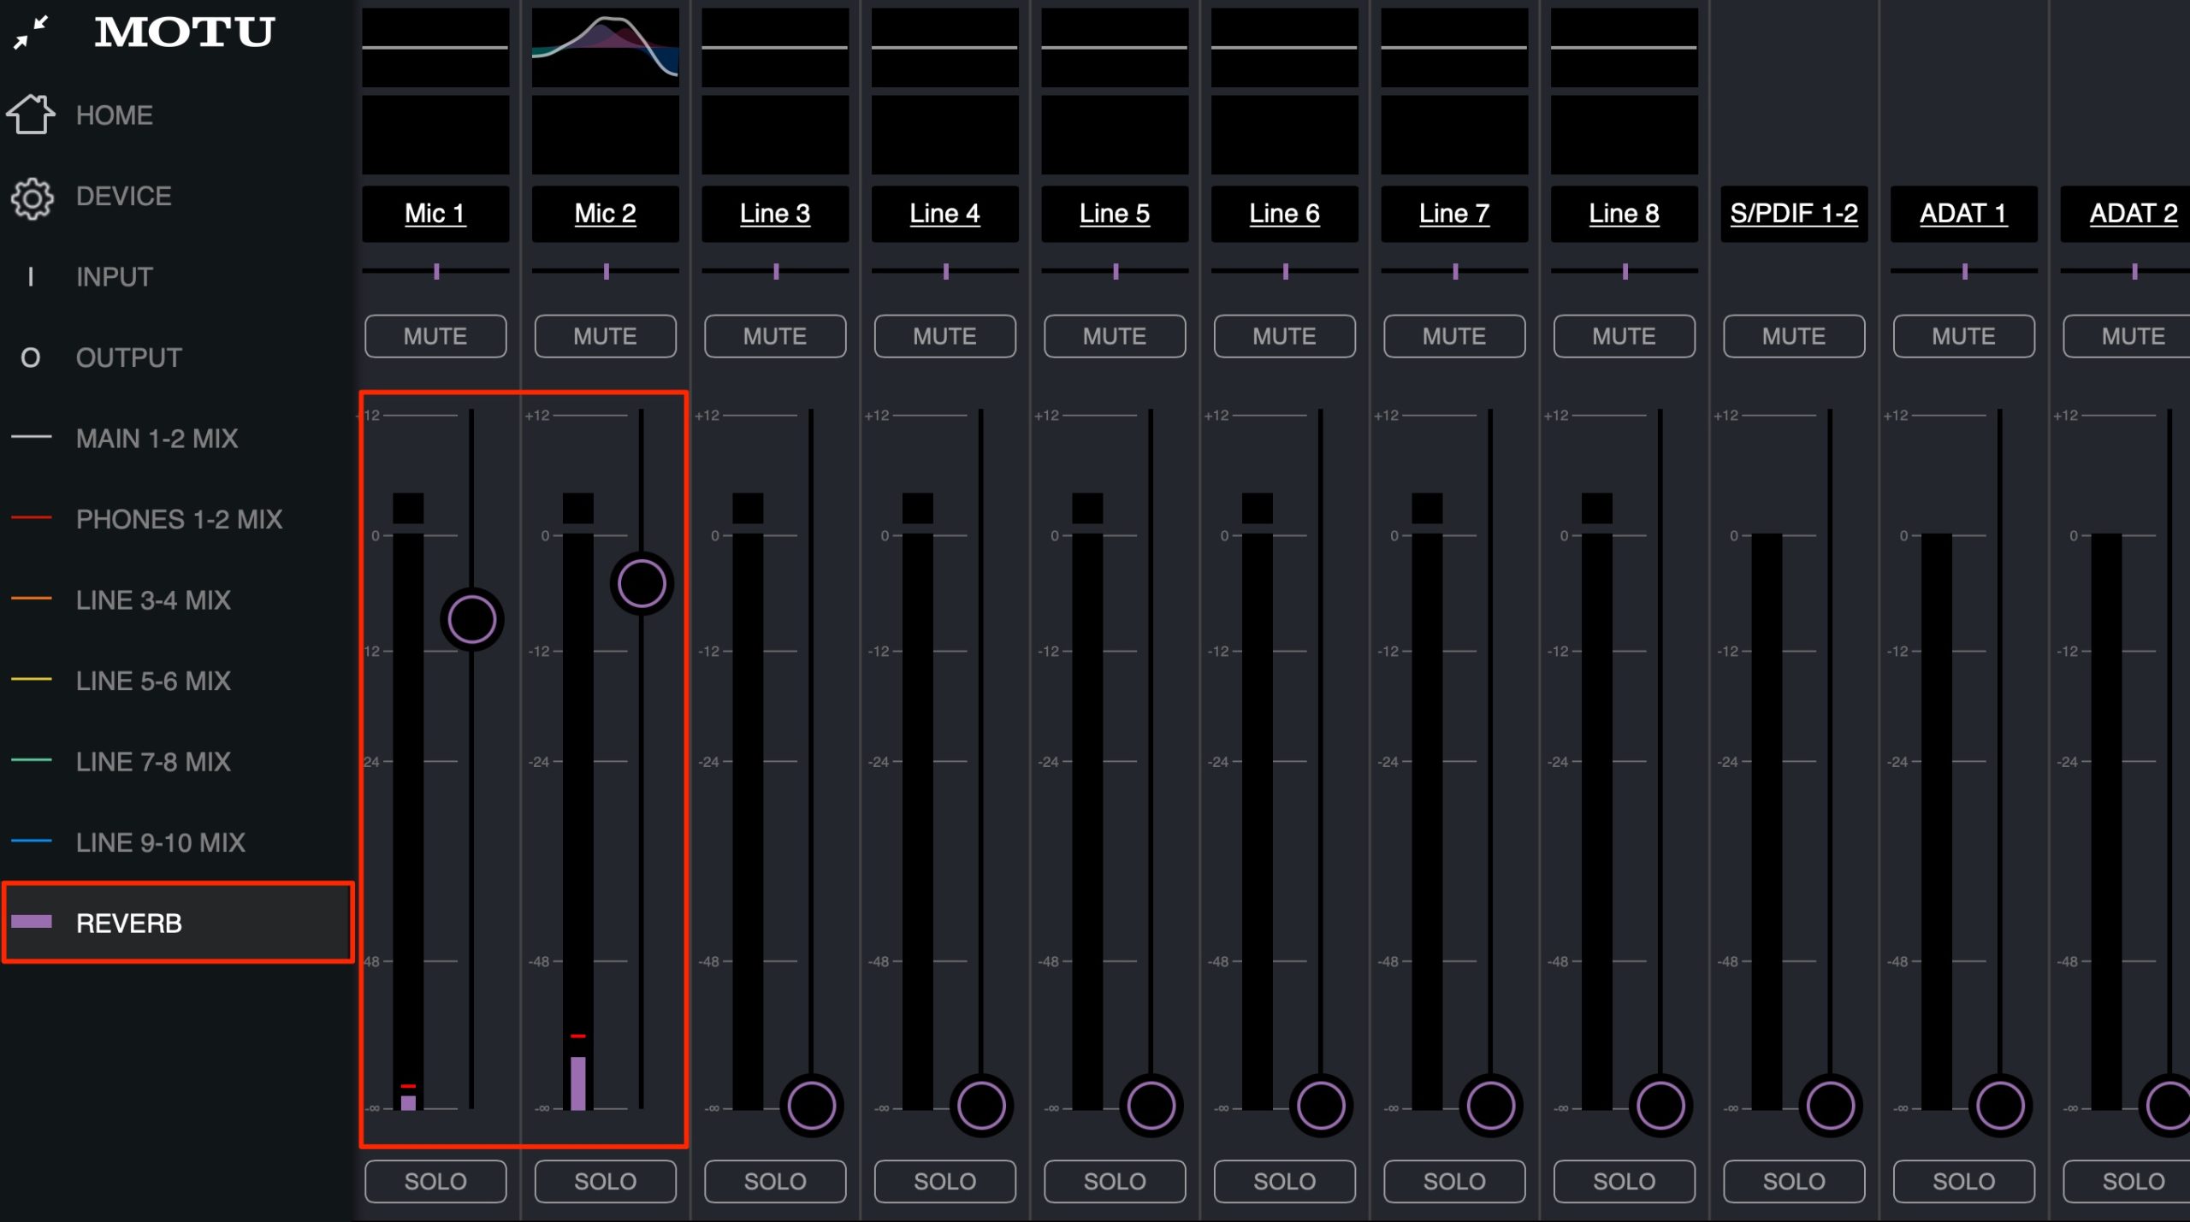Solo the S/PDIF 1-2 channel
This screenshot has height=1222, width=2190.
coord(1794,1181)
